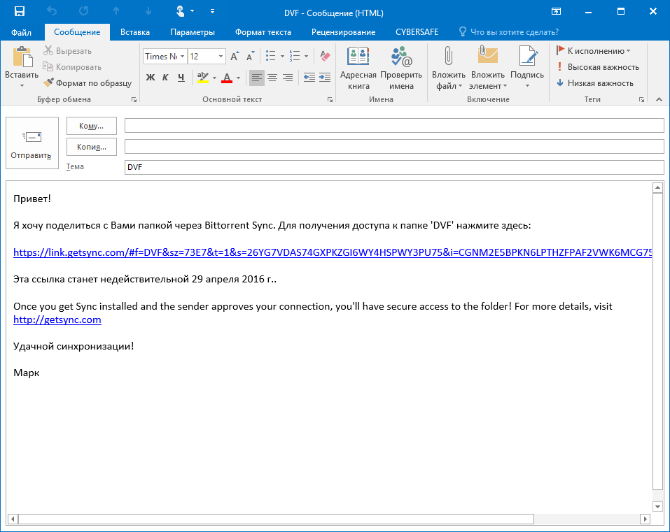Toggle bold (Ж) formatting
The image size is (670, 532).
tap(150, 78)
